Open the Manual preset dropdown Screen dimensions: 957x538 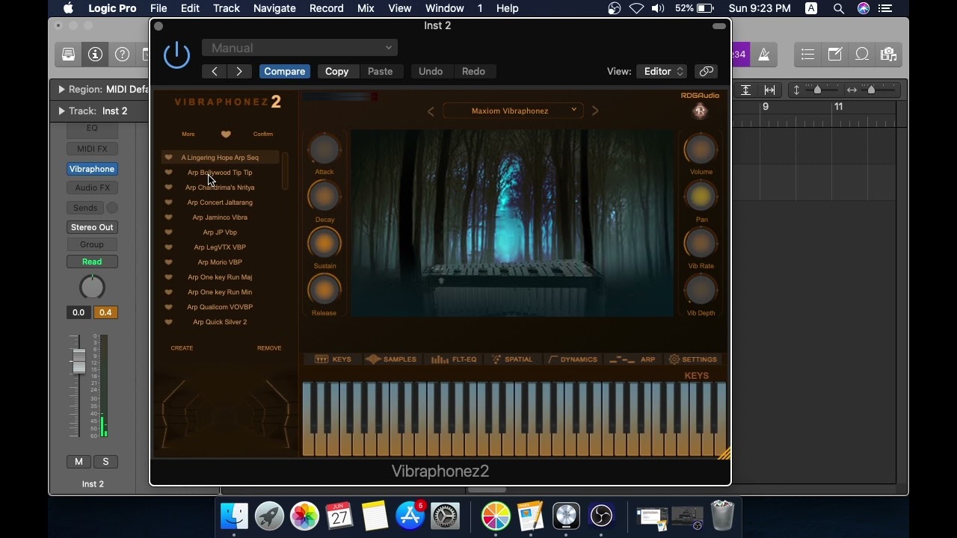coord(299,48)
